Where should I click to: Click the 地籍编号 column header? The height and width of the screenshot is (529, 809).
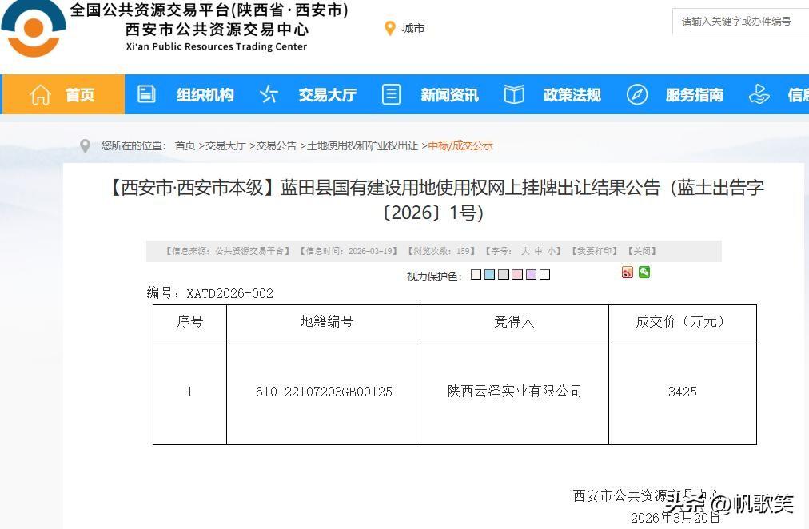[324, 322]
